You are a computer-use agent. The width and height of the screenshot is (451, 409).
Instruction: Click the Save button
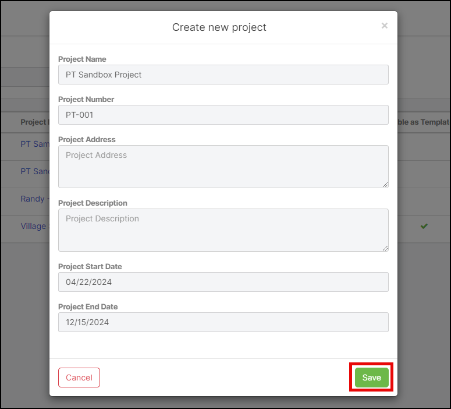coord(371,378)
